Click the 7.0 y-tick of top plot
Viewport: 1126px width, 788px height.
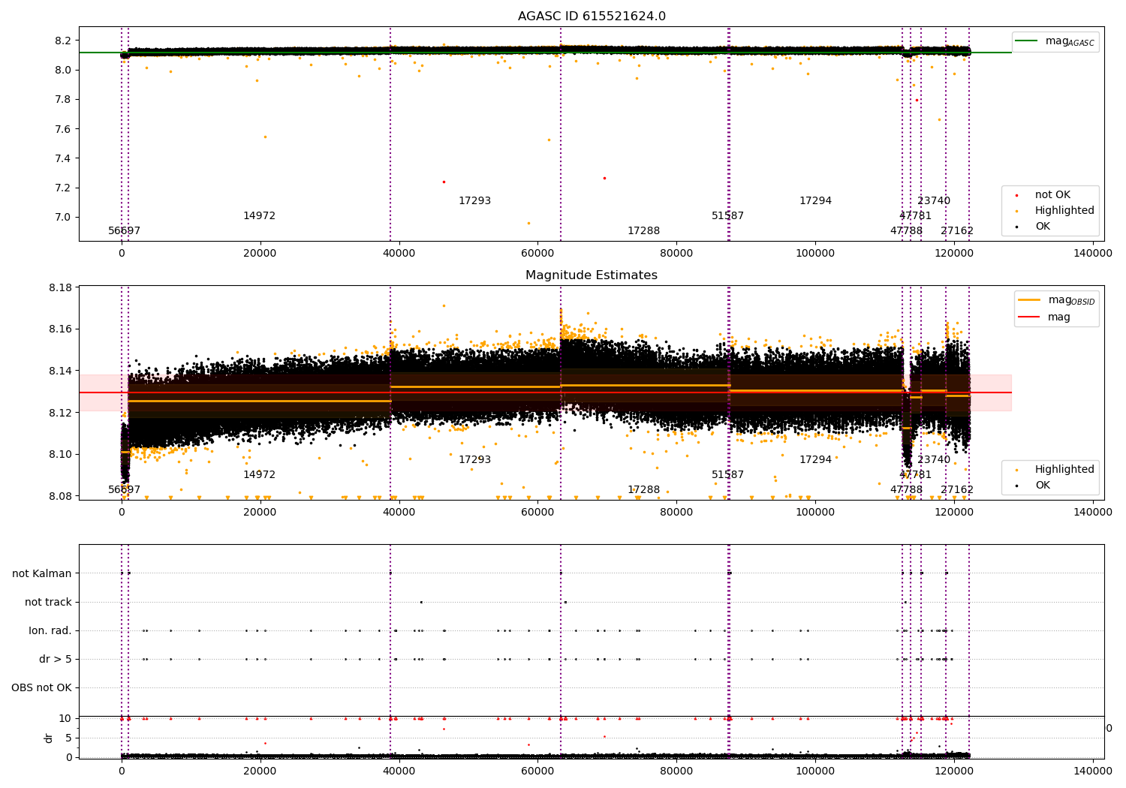(x=63, y=218)
